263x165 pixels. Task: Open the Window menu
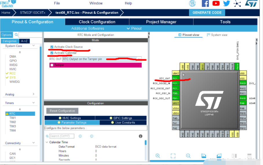tap(96, 3)
